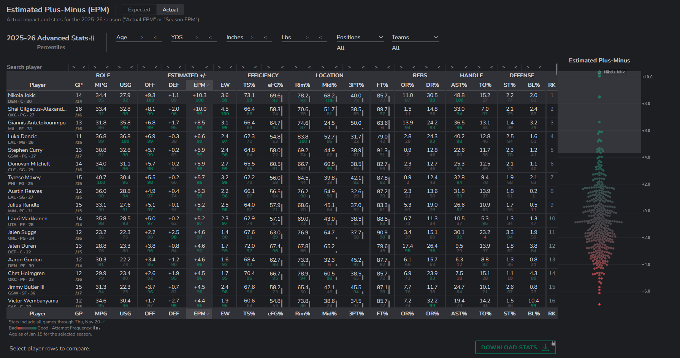Image resolution: width=680 pixels, height=358 pixels.
Task: Expand the Positions dropdown
Action: pos(360,37)
